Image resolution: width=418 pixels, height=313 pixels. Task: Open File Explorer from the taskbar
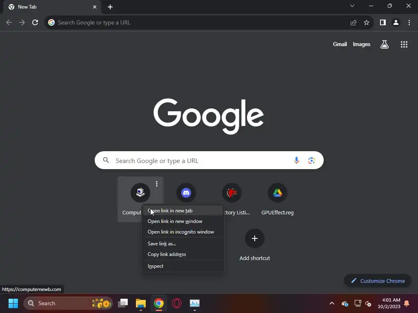coord(141,303)
